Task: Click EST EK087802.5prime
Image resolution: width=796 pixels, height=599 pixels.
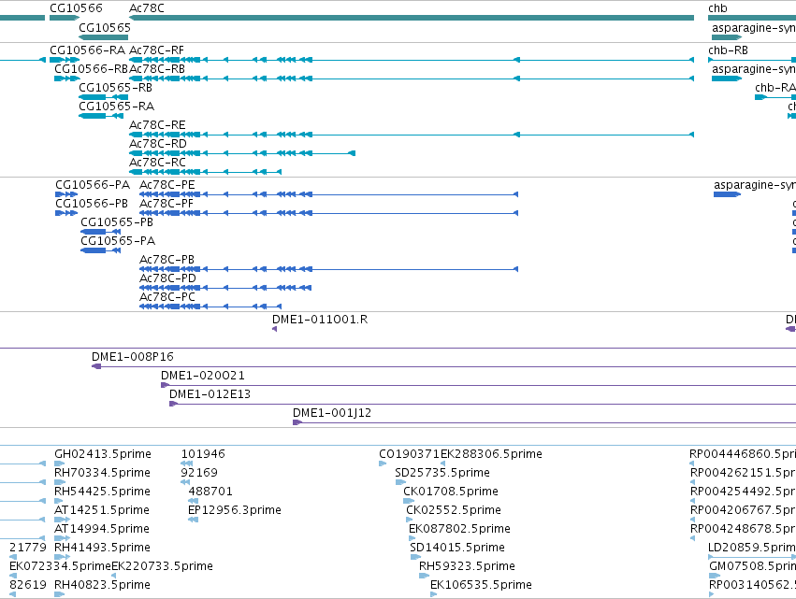Action: 412,538
